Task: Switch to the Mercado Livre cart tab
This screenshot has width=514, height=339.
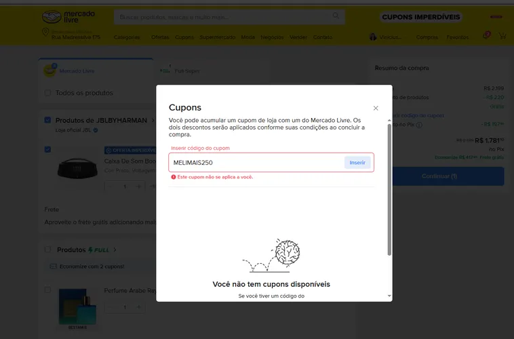Action: (x=96, y=70)
